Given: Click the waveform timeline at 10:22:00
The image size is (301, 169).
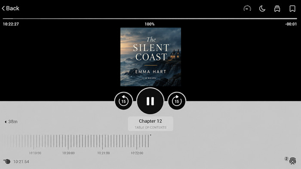Looking at the screenshot, I should coord(137,142).
